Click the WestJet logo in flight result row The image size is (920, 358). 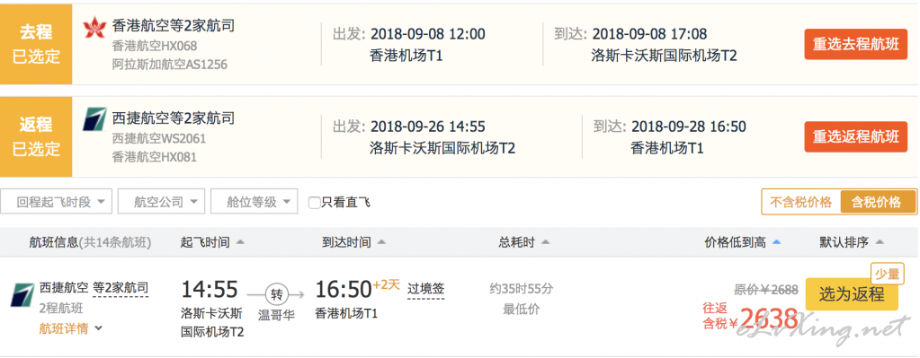22,295
